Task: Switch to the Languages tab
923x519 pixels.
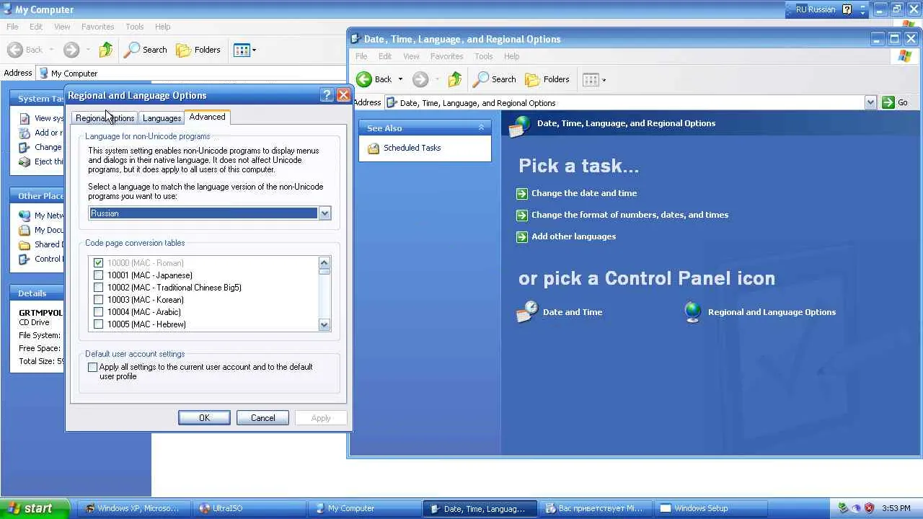Action: (x=162, y=118)
